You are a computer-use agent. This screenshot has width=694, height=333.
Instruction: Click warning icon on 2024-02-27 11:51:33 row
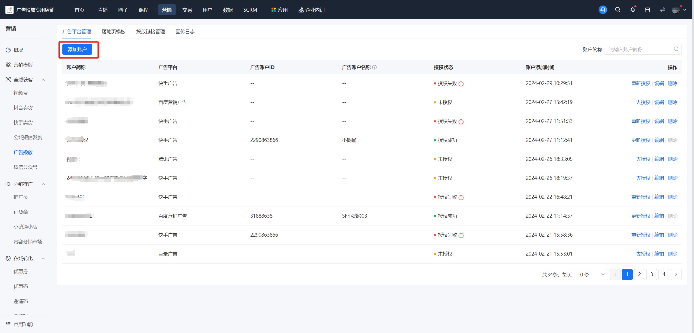pos(461,122)
